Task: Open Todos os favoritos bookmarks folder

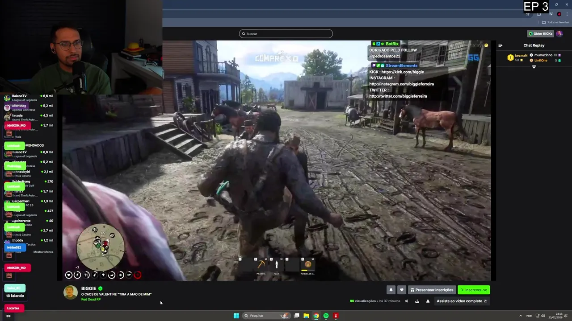Action: click(555, 22)
